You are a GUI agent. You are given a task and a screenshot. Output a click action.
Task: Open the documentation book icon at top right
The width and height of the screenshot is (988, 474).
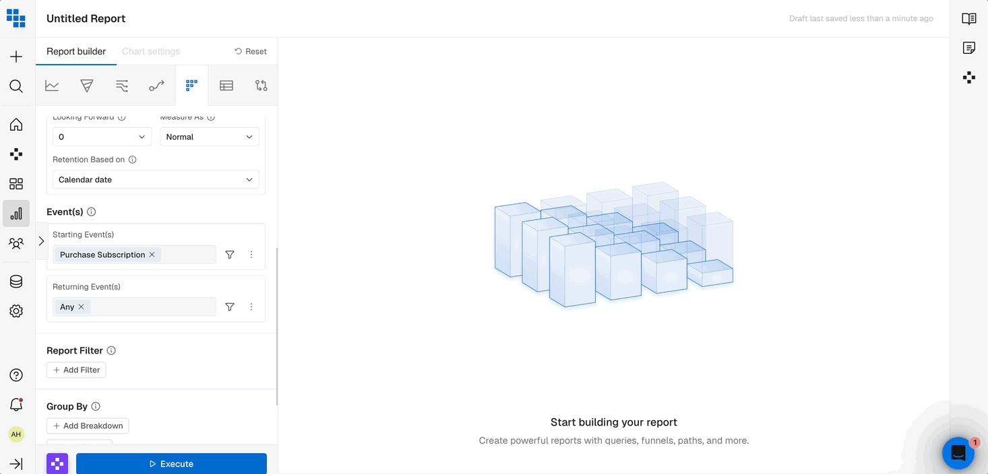tap(969, 19)
